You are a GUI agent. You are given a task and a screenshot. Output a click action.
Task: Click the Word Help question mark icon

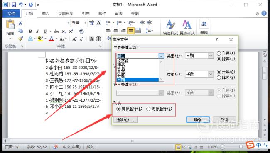[264, 13]
